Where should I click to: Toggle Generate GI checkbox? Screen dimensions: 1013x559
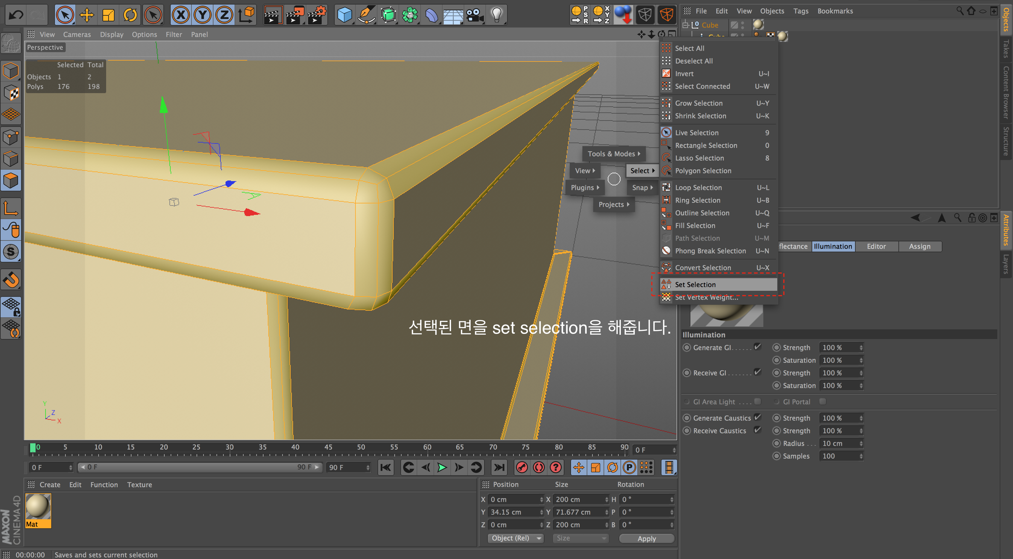point(757,347)
